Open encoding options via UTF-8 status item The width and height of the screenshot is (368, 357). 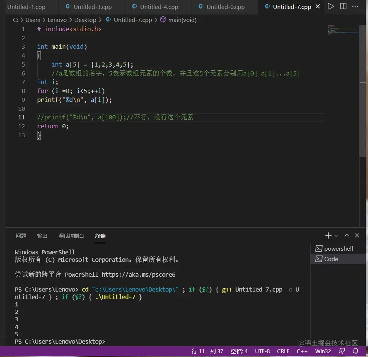tap(263, 351)
